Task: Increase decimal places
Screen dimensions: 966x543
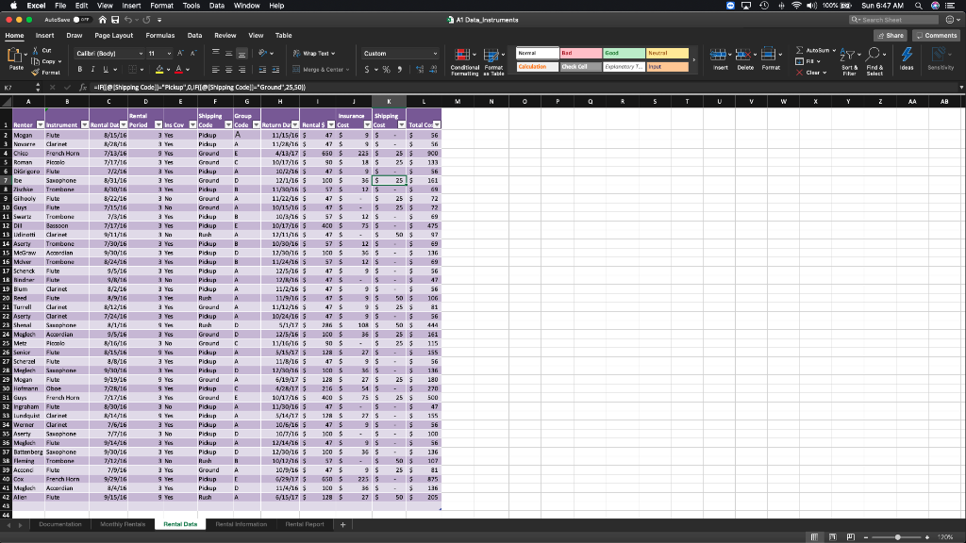Action: coord(420,70)
